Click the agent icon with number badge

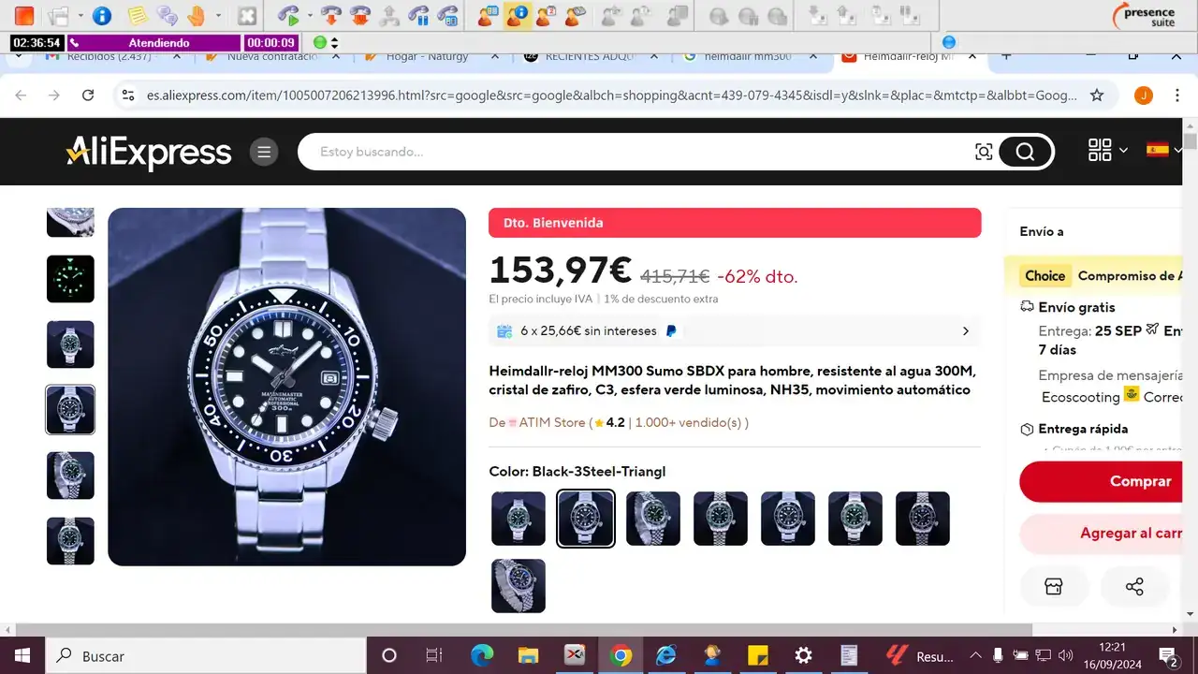tap(547, 16)
